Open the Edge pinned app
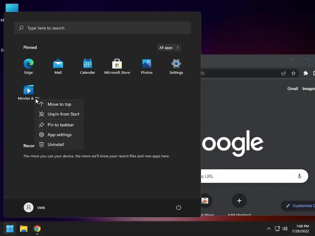 [29, 67]
